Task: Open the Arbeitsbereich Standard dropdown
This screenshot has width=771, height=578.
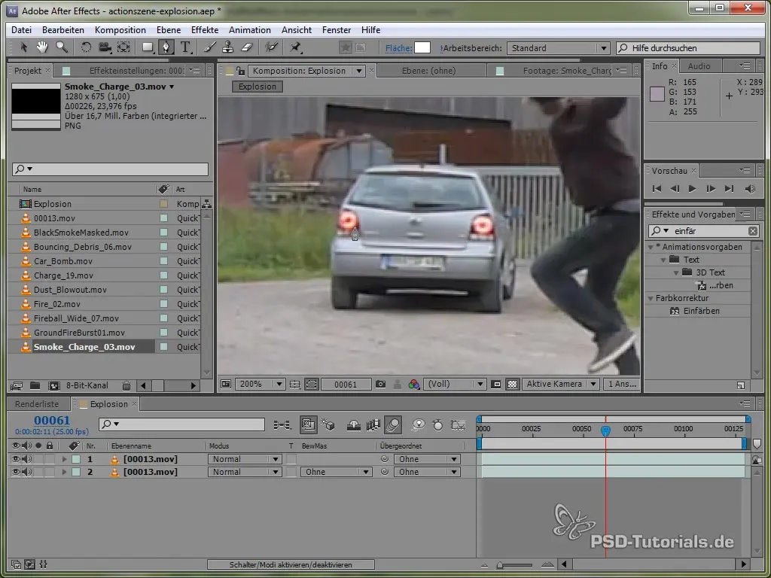Action: click(x=558, y=48)
